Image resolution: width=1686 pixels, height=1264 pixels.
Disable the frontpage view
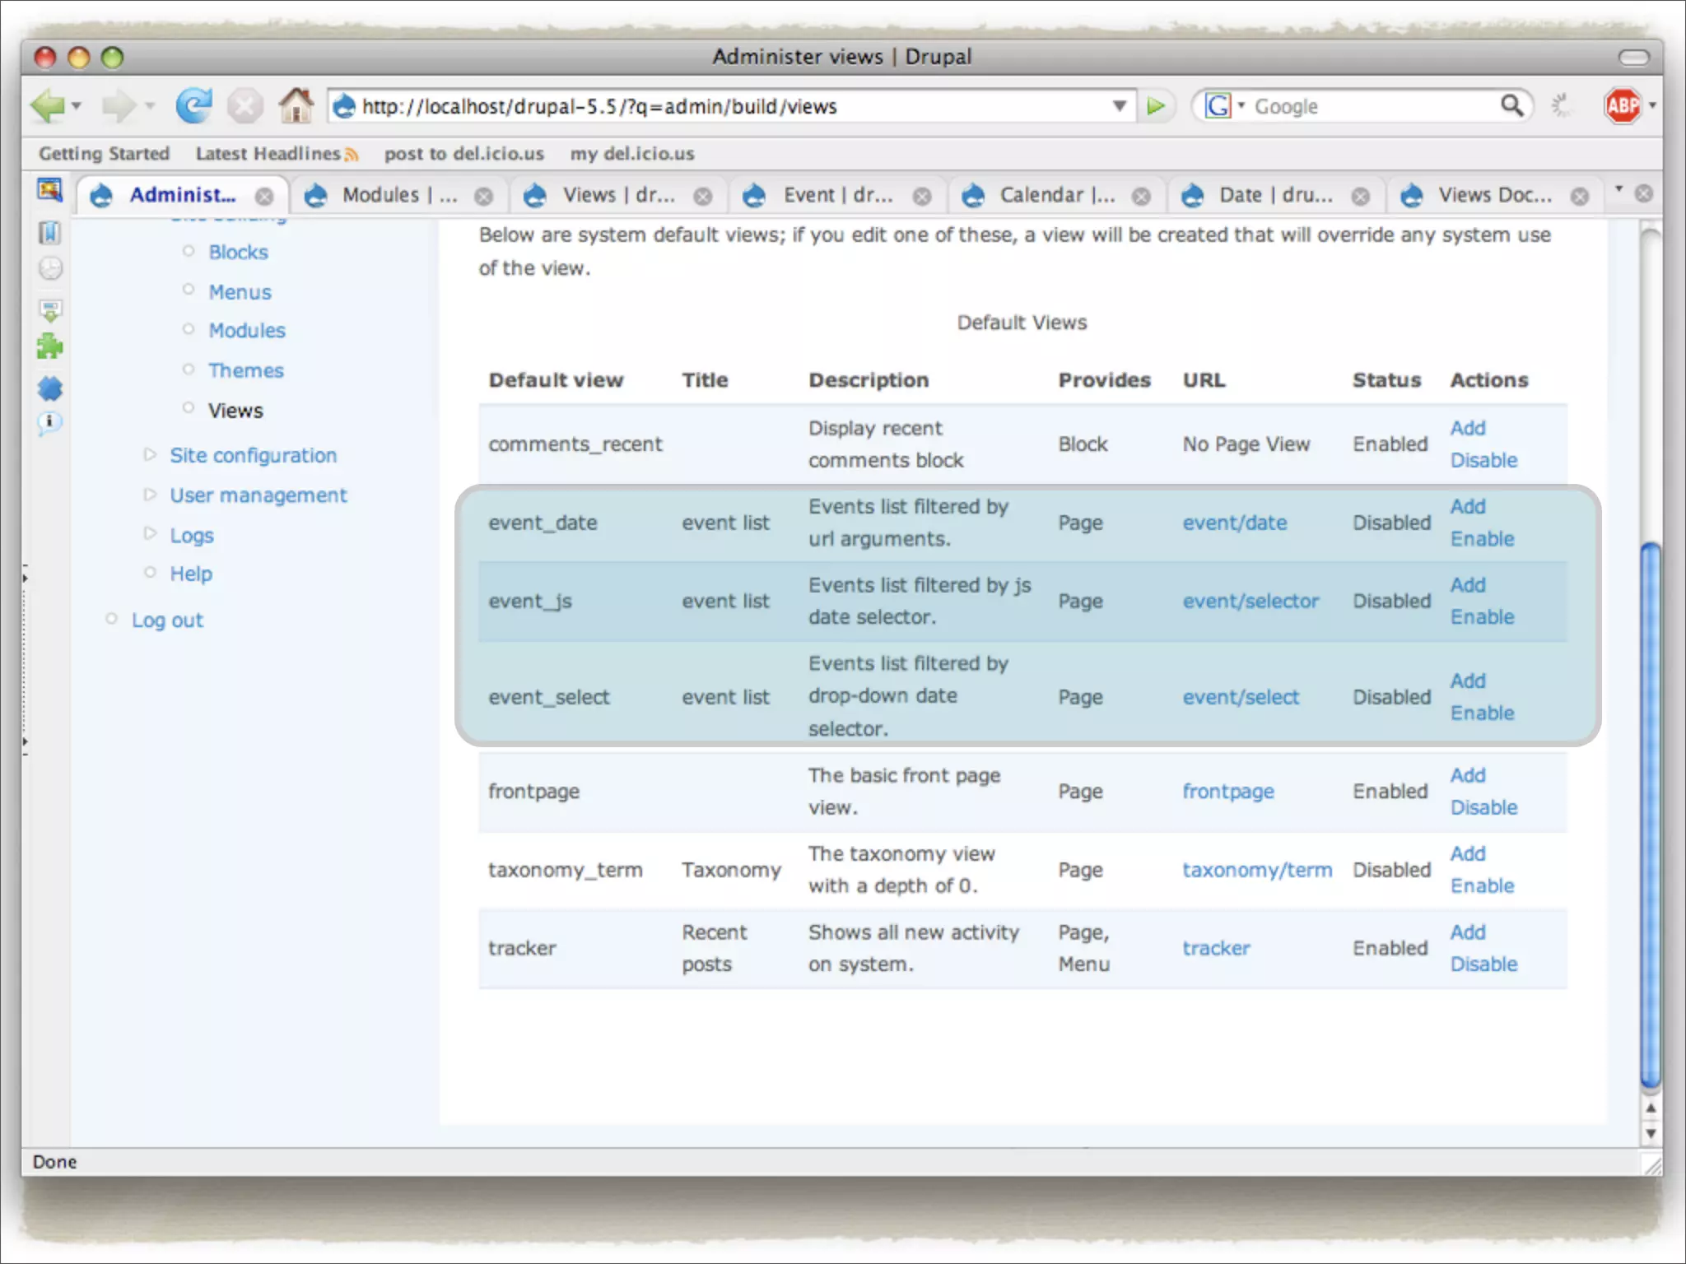click(x=1483, y=807)
